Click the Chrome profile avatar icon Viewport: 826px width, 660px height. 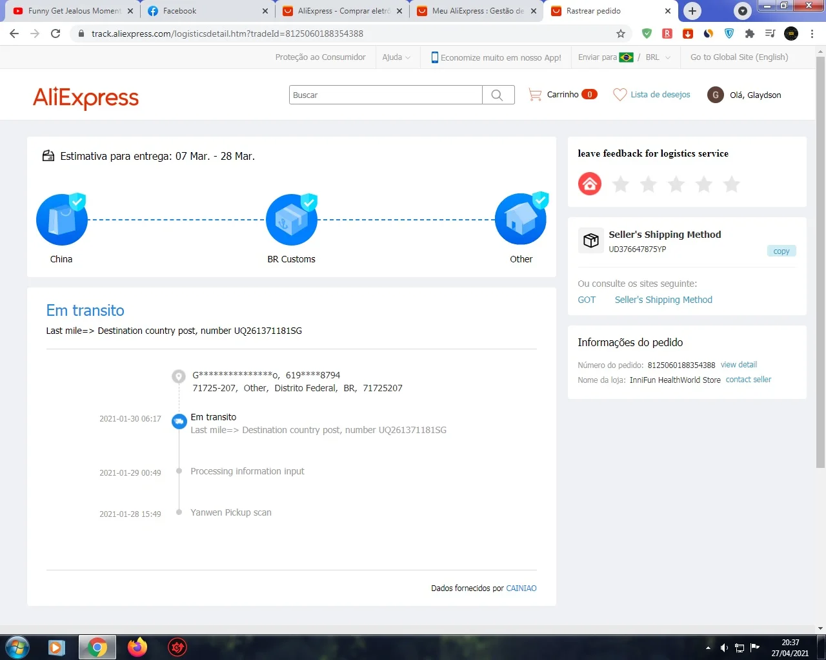791,34
